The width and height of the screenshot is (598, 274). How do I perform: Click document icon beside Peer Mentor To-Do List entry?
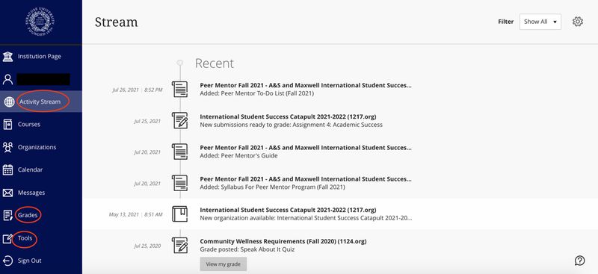179,89
